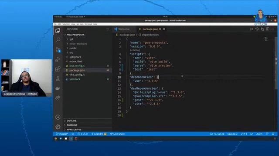Click the Leandro account item in status bar

pos(99,134)
